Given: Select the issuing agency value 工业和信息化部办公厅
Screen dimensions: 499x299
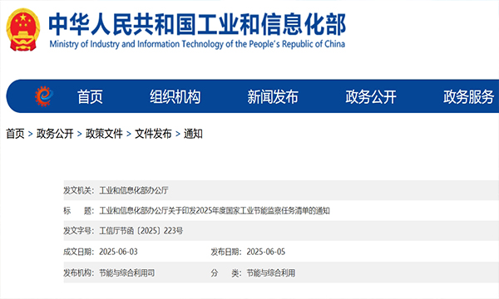Looking at the screenshot, I should 134,190.
